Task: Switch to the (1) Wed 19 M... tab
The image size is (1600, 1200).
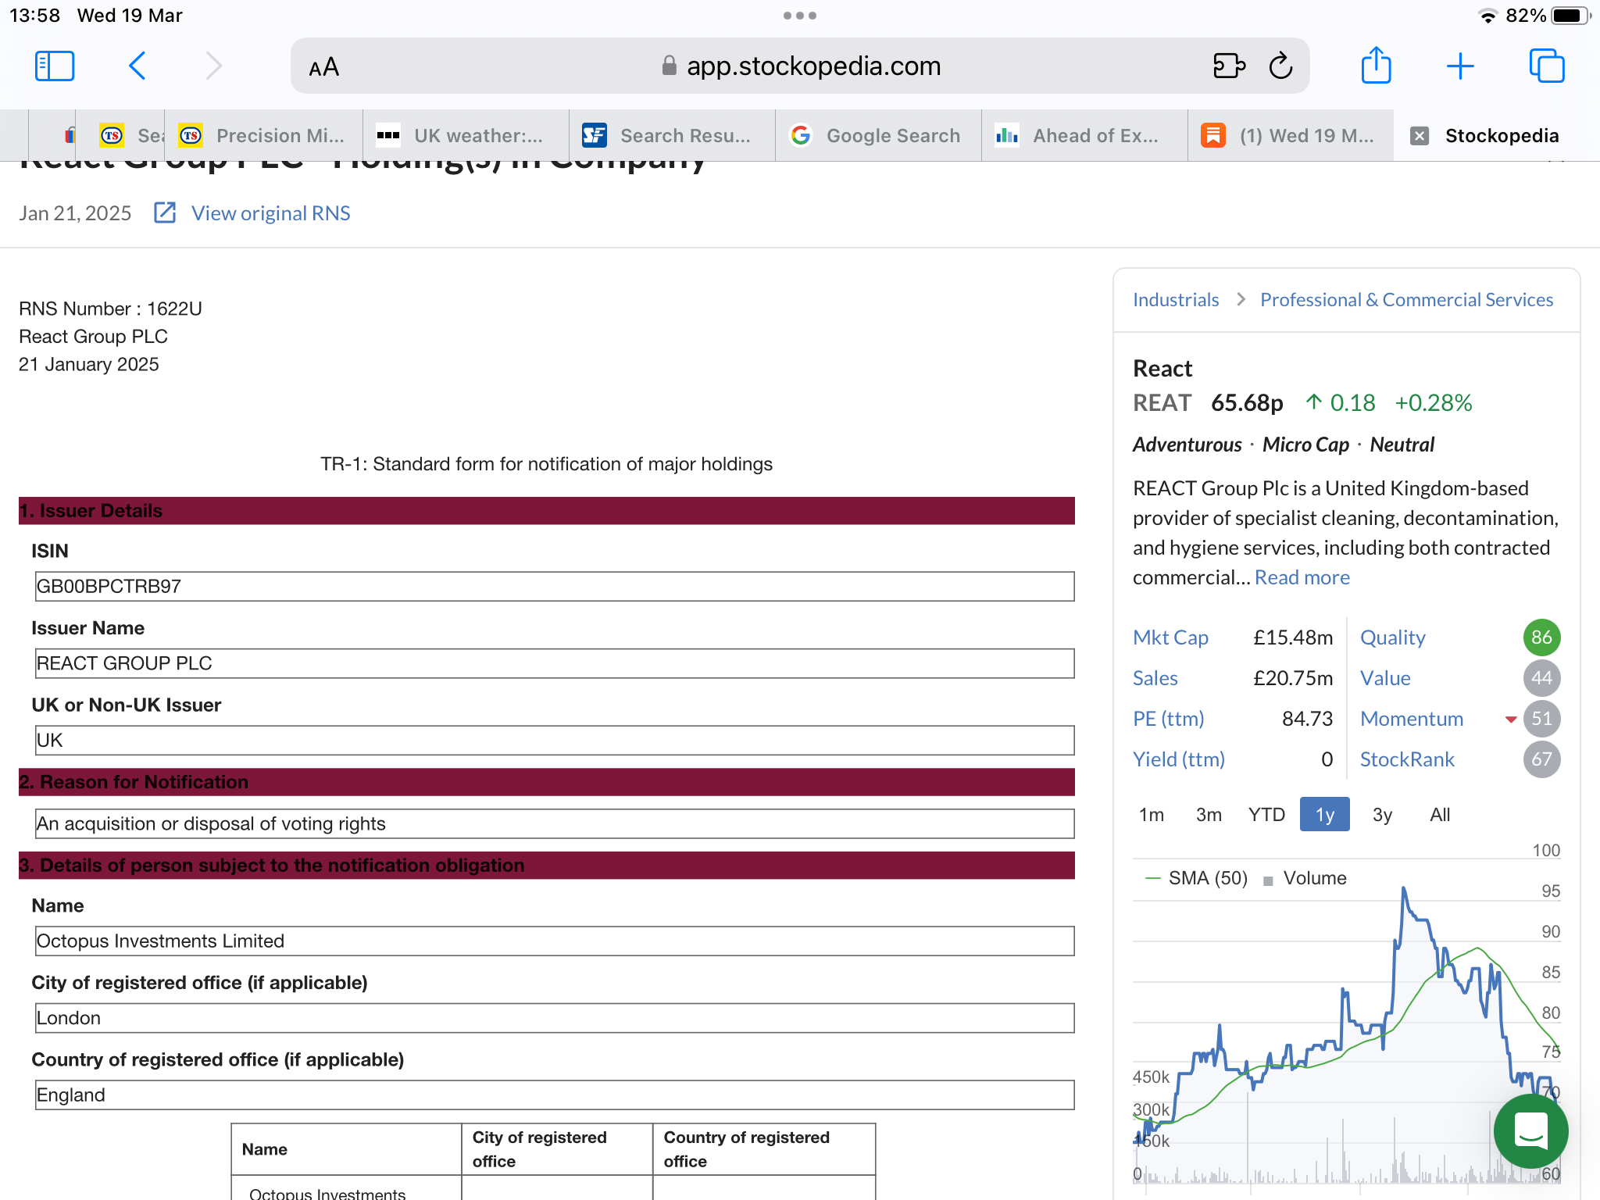Action: (1291, 136)
